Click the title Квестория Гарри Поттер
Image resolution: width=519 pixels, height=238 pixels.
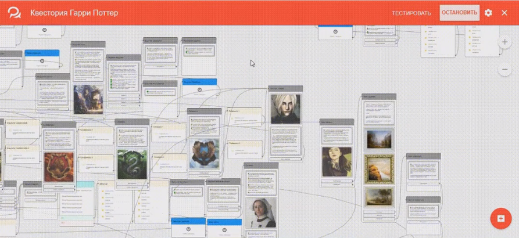click(74, 13)
